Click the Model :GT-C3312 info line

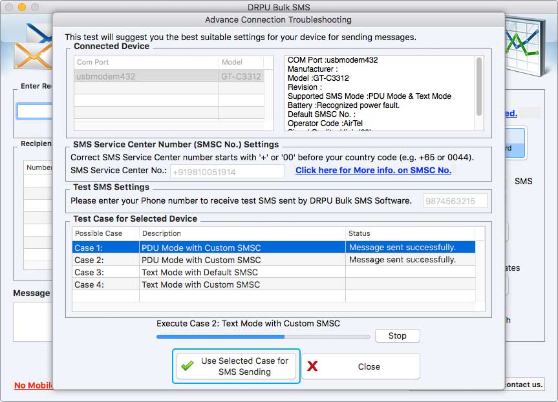click(318, 78)
